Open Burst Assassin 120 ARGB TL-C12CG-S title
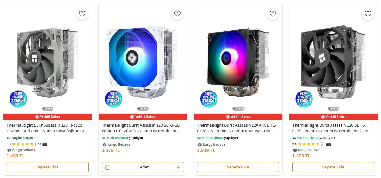 [x=238, y=128]
